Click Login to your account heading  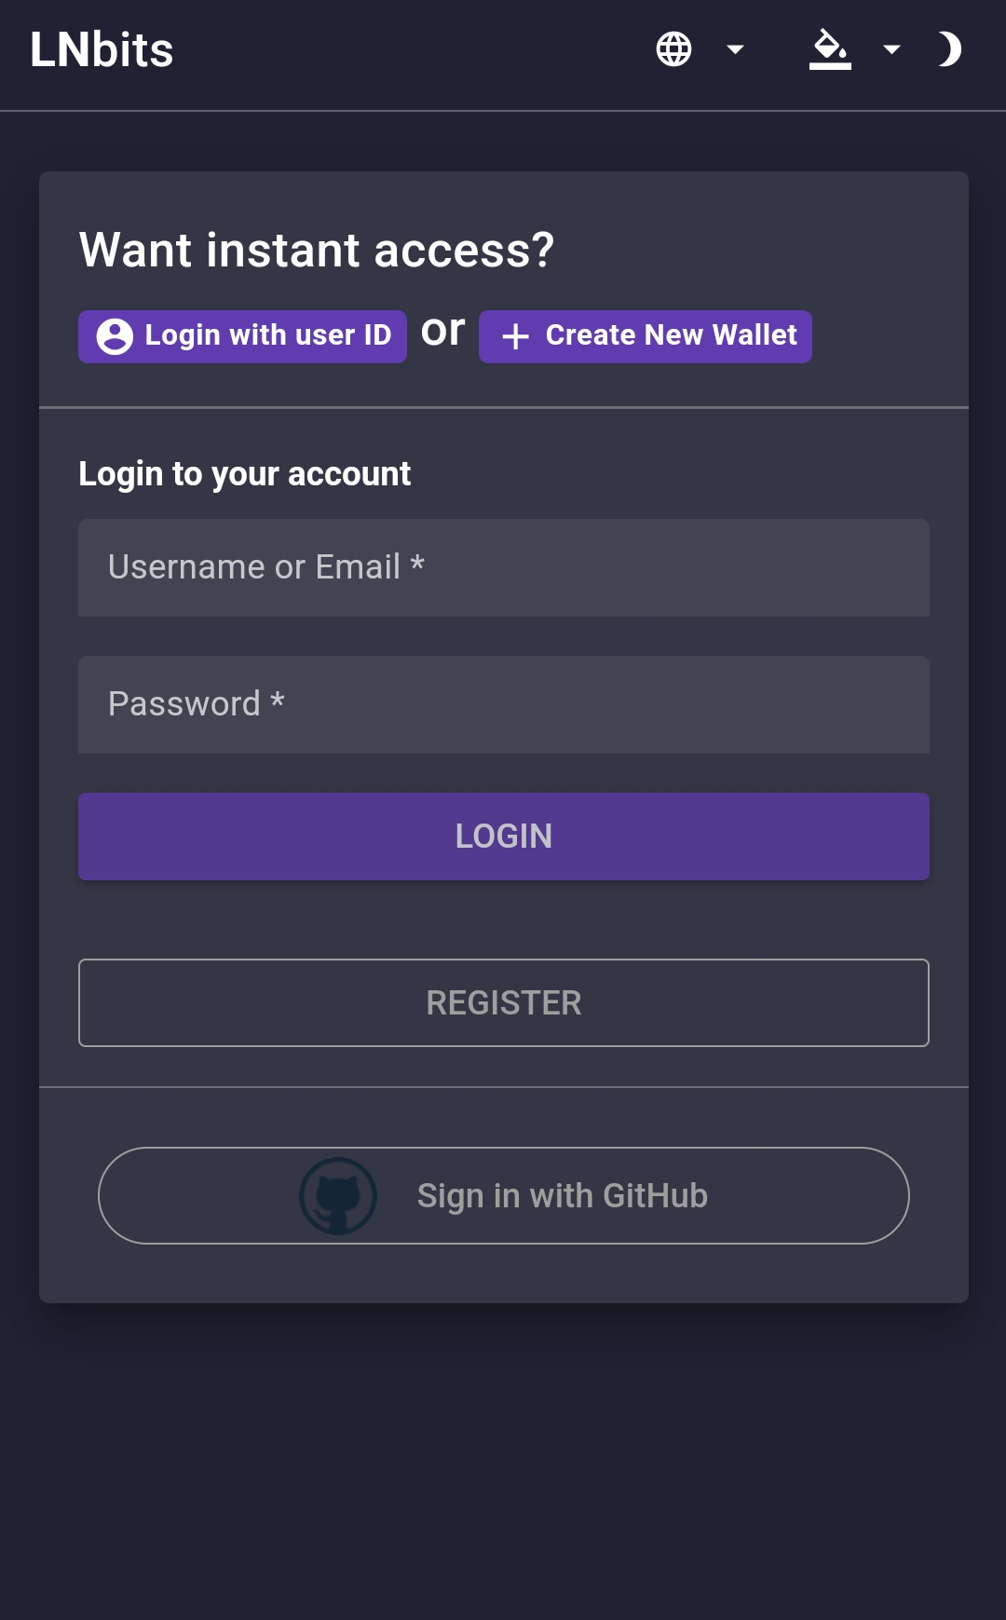(x=244, y=474)
